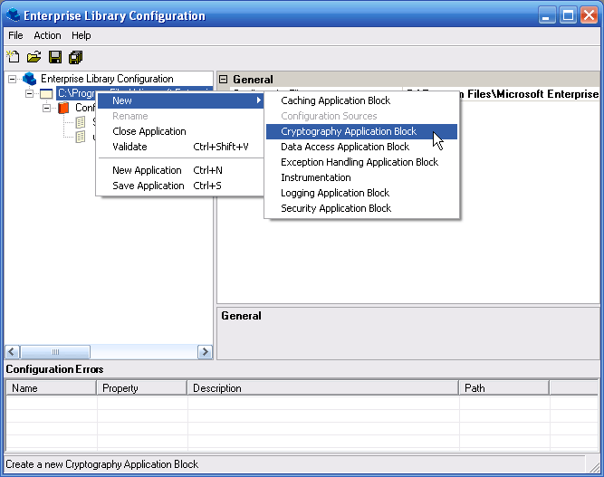
Task: Select Security Application Block
Action: (x=361, y=208)
